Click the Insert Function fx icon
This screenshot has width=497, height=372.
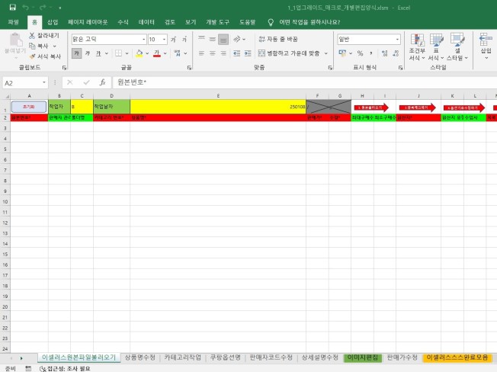click(x=102, y=82)
